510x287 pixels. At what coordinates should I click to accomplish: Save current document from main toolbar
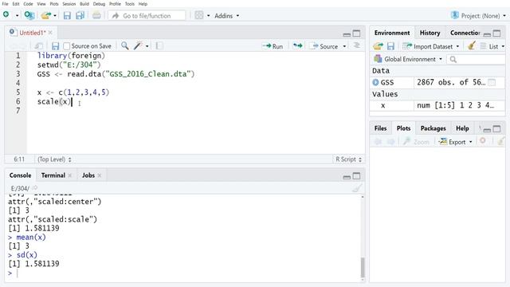point(67,15)
